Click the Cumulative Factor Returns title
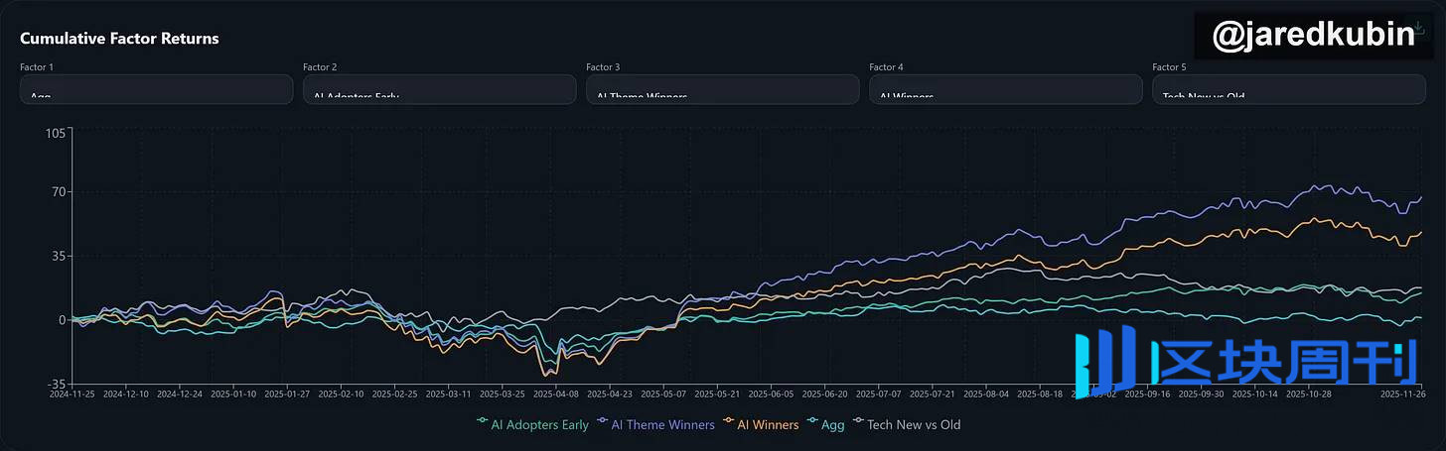 coord(119,39)
